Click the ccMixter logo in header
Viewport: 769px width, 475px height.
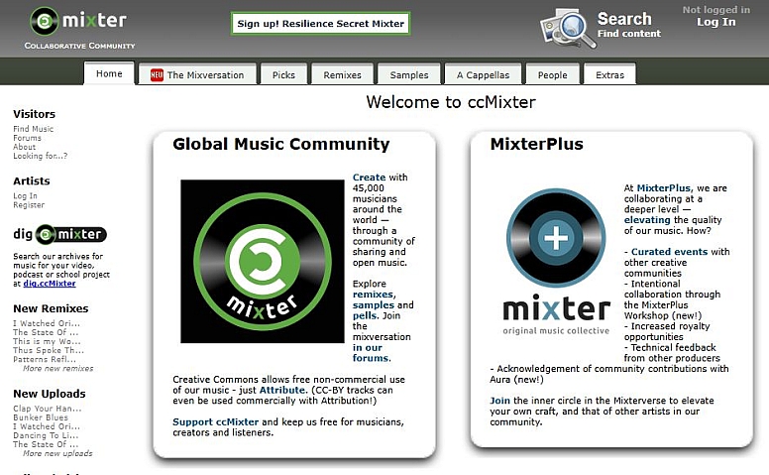point(78,21)
